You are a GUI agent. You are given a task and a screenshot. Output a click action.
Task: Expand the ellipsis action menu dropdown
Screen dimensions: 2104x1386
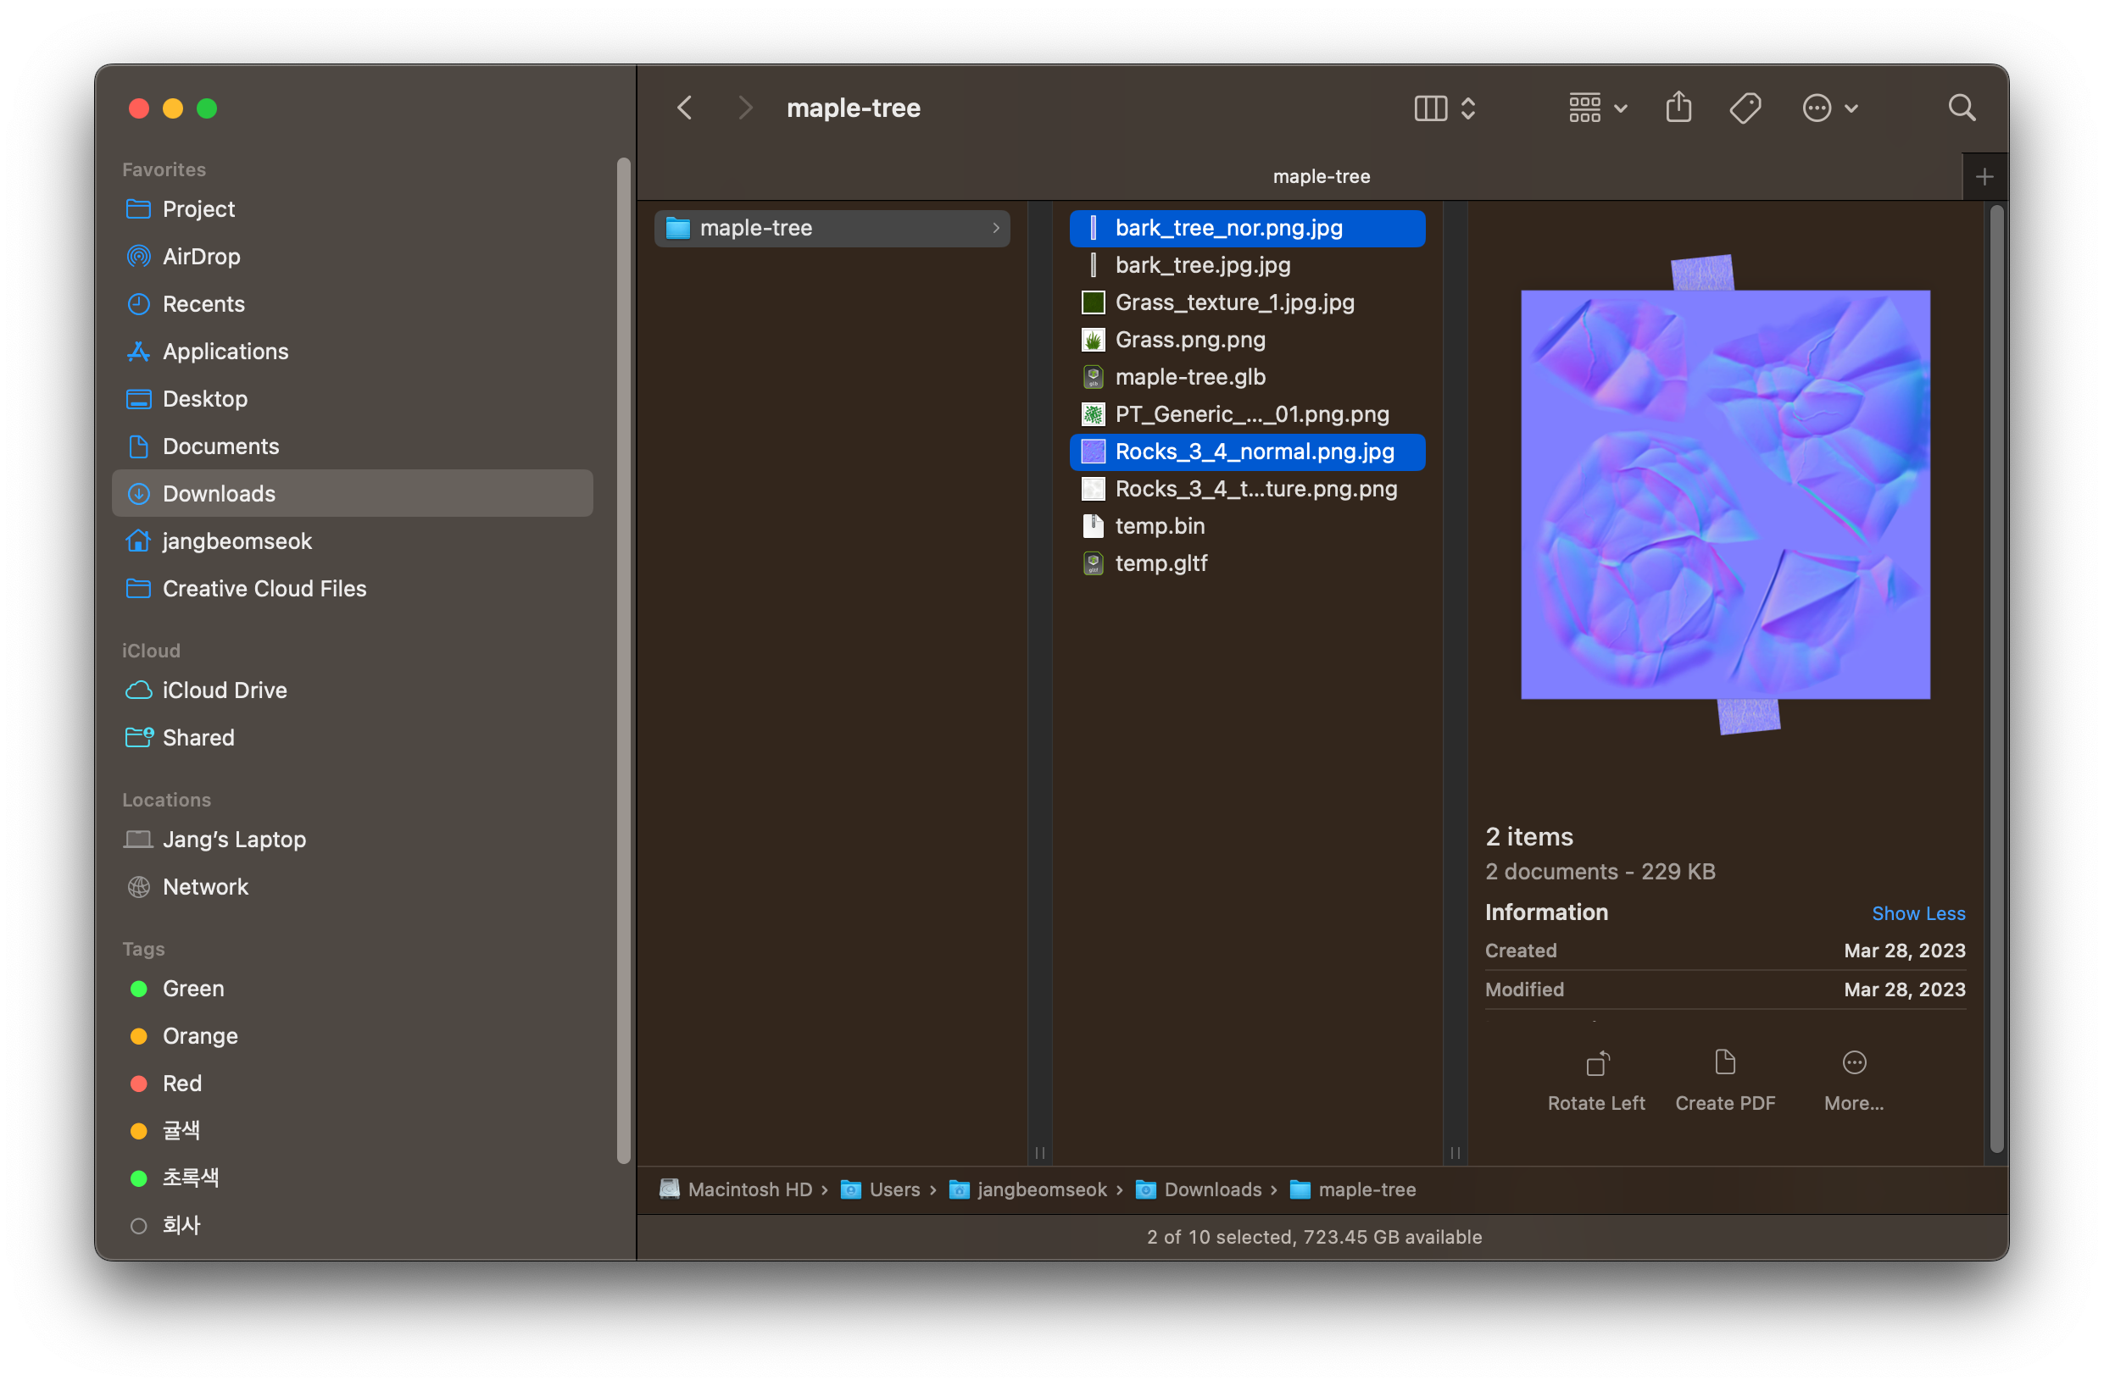[x=1830, y=108]
